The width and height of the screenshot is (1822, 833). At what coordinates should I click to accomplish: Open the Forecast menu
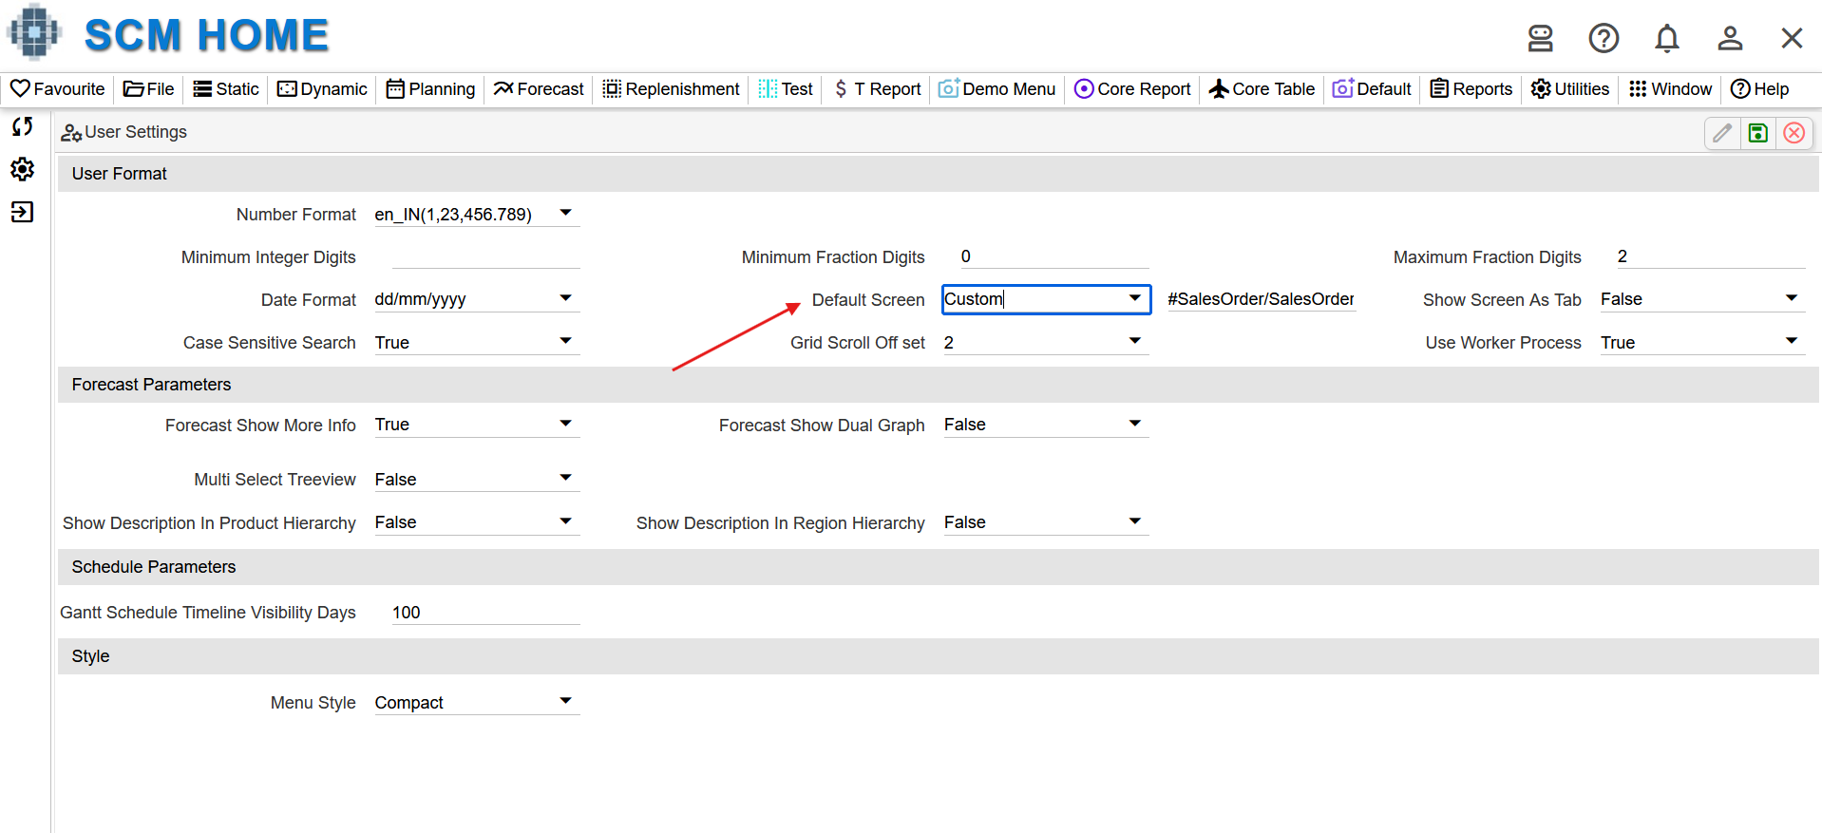[x=539, y=89]
